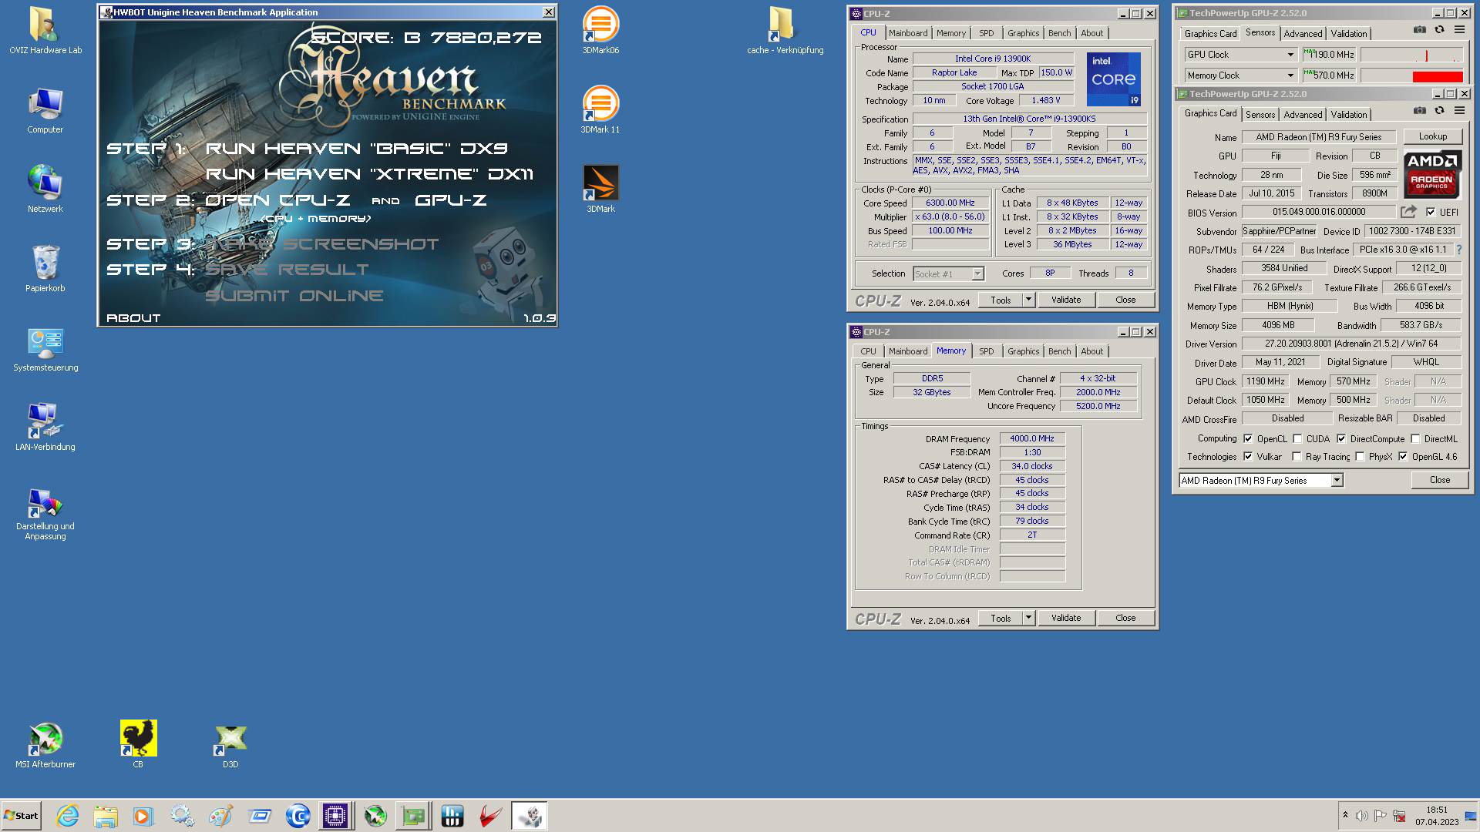
Task: Open OVIZ Hardware Lab desktop folder
Action: click(x=45, y=31)
